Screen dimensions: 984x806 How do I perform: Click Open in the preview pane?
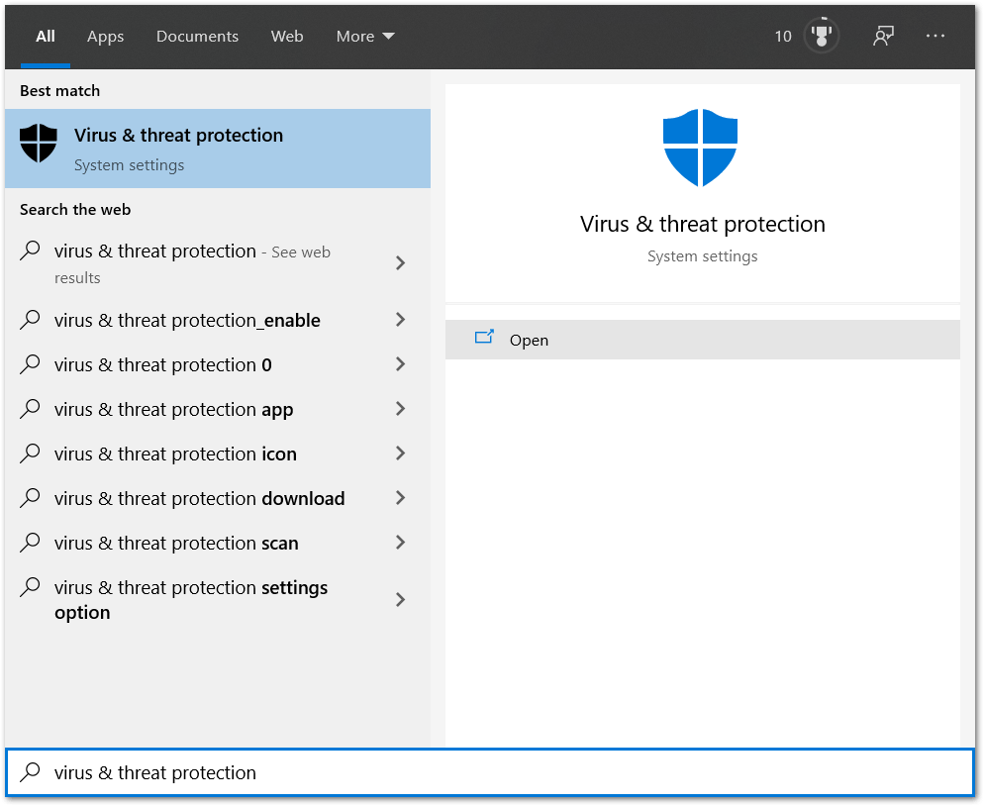pos(702,340)
